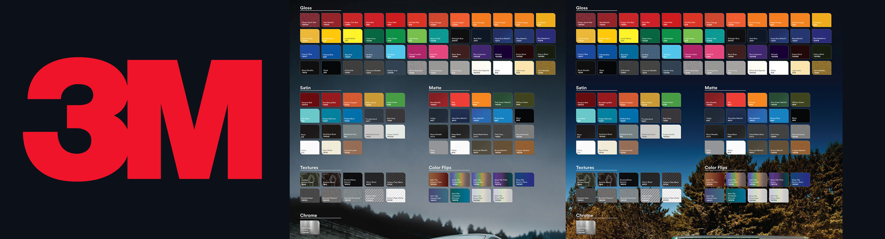Pick Satin Bitter Yellow S335 in blue-sky tree chart
The image size is (885, 239).
tap(650, 100)
